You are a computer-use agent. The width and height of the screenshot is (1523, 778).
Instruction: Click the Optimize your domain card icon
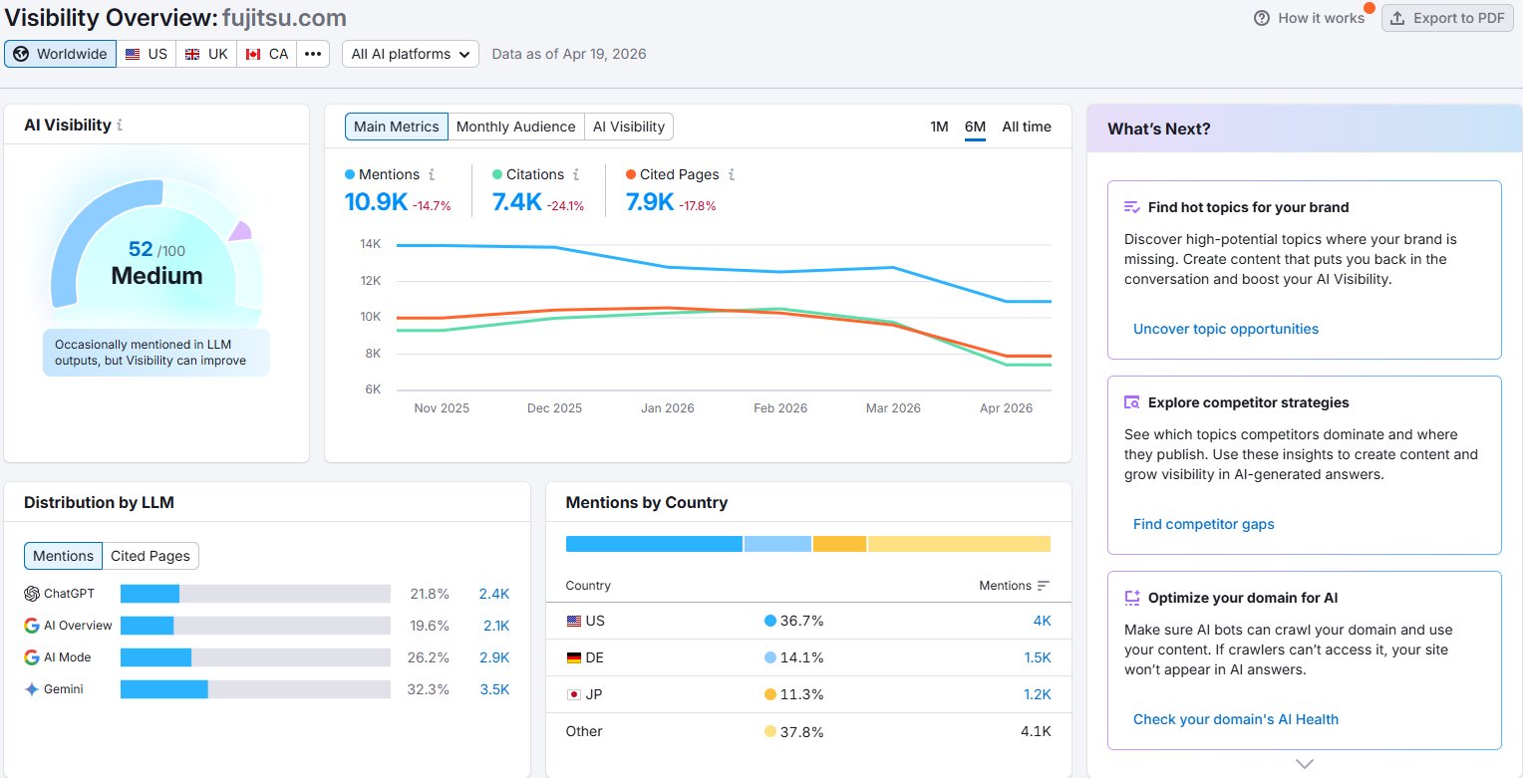[x=1131, y=598]
